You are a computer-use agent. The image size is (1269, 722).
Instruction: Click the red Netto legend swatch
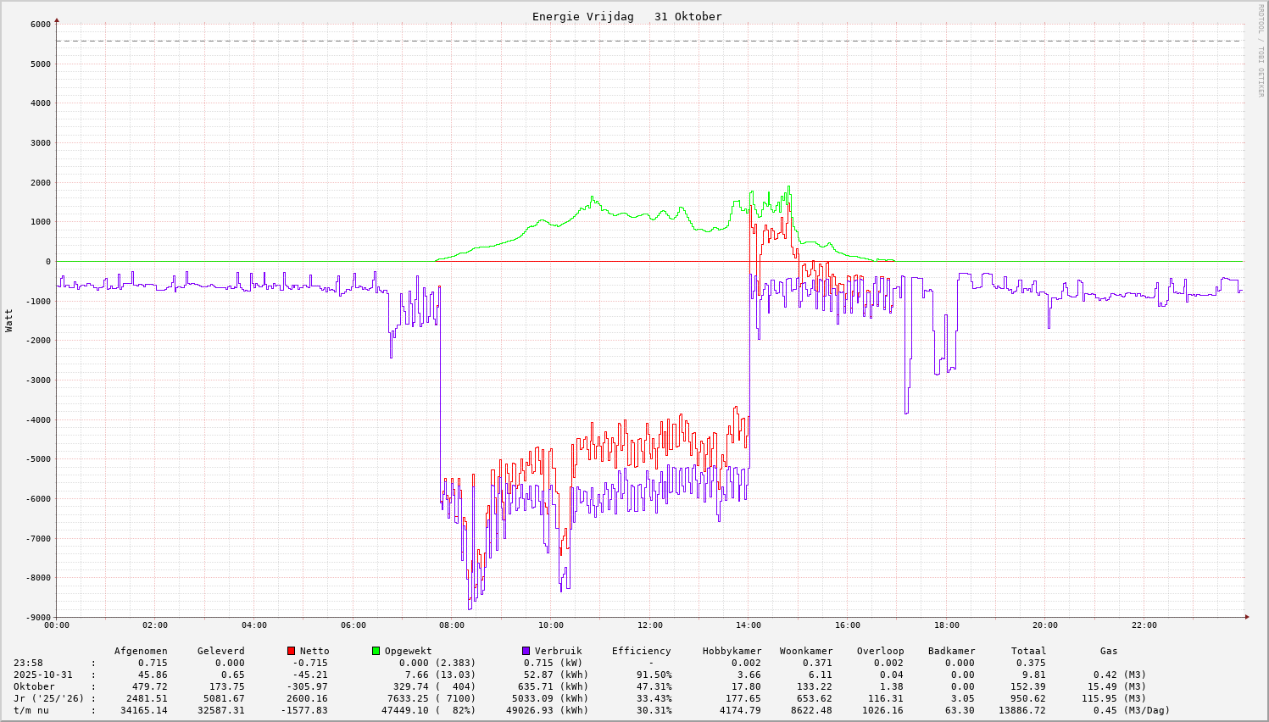pos(291,651)
